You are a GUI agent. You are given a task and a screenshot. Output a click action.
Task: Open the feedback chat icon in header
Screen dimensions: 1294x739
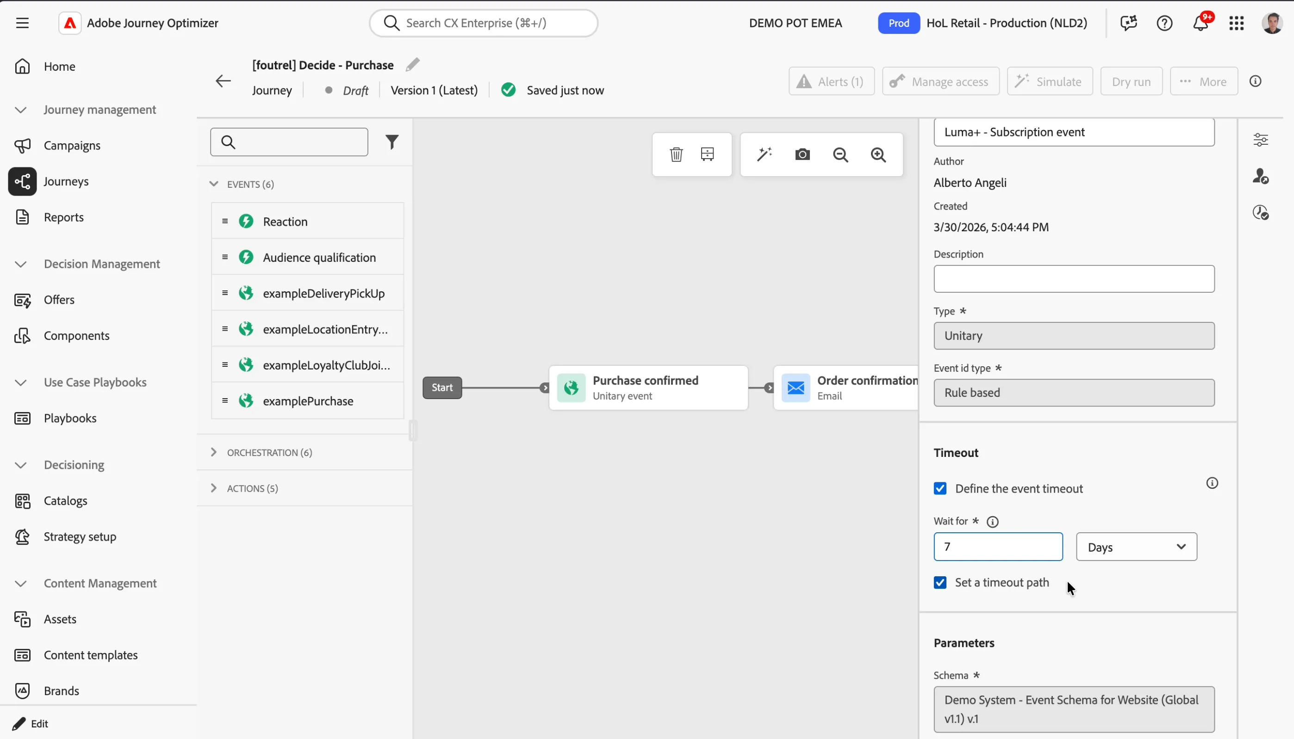coord(1128,23)
